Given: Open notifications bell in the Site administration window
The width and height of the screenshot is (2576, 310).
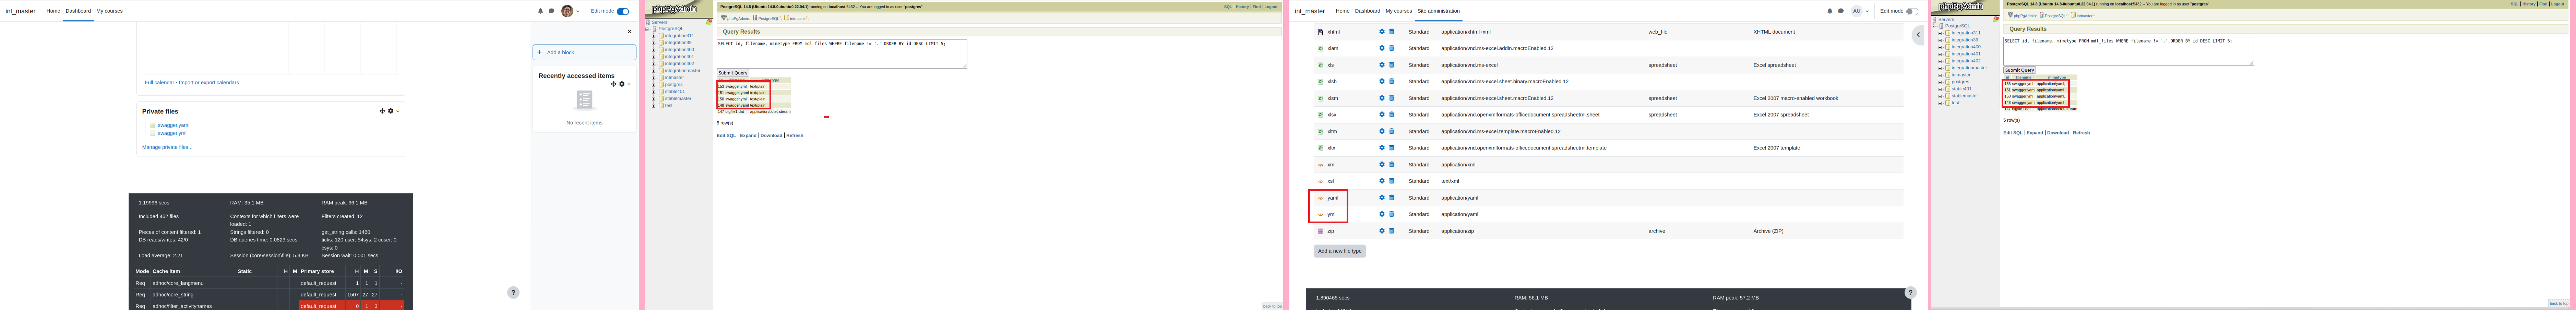Looking at the screenshot, I should pos(1830,11).
